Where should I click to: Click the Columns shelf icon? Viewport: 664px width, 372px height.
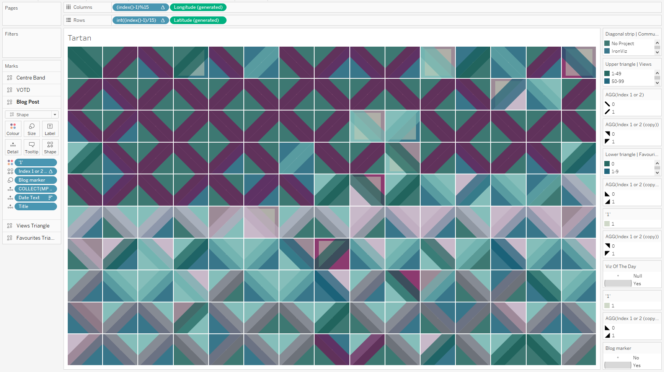[69, 7]
